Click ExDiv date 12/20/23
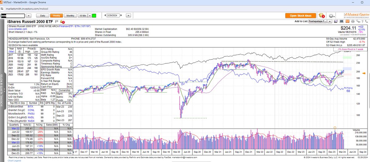 pos(35,87)
